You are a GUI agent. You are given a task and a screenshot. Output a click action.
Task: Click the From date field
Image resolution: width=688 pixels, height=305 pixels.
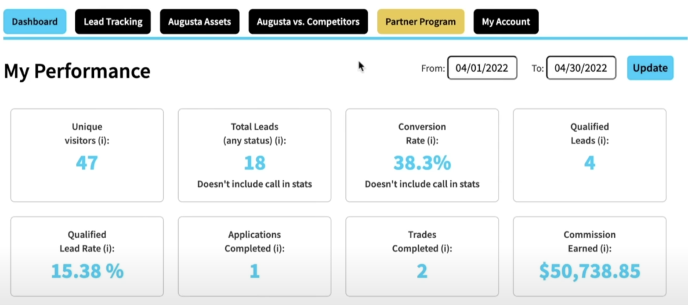(x=482, y=68)
